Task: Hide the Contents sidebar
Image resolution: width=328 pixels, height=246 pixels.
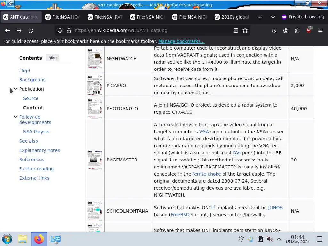Action: coord(53,58)
